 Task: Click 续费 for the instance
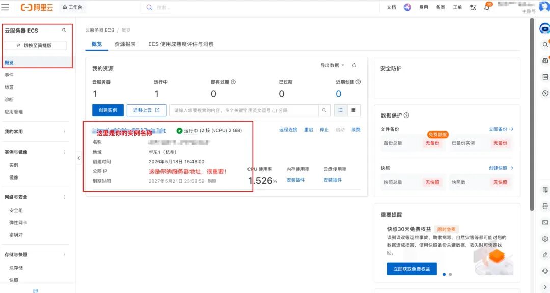tap(355, 130)
